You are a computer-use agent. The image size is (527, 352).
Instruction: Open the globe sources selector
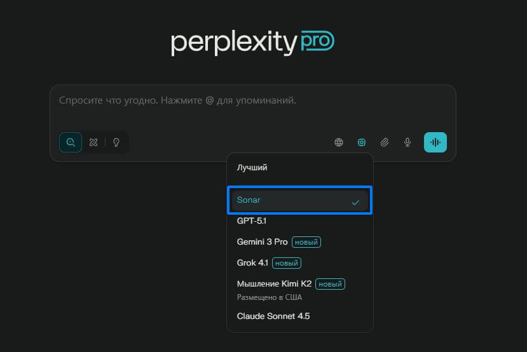339,142
